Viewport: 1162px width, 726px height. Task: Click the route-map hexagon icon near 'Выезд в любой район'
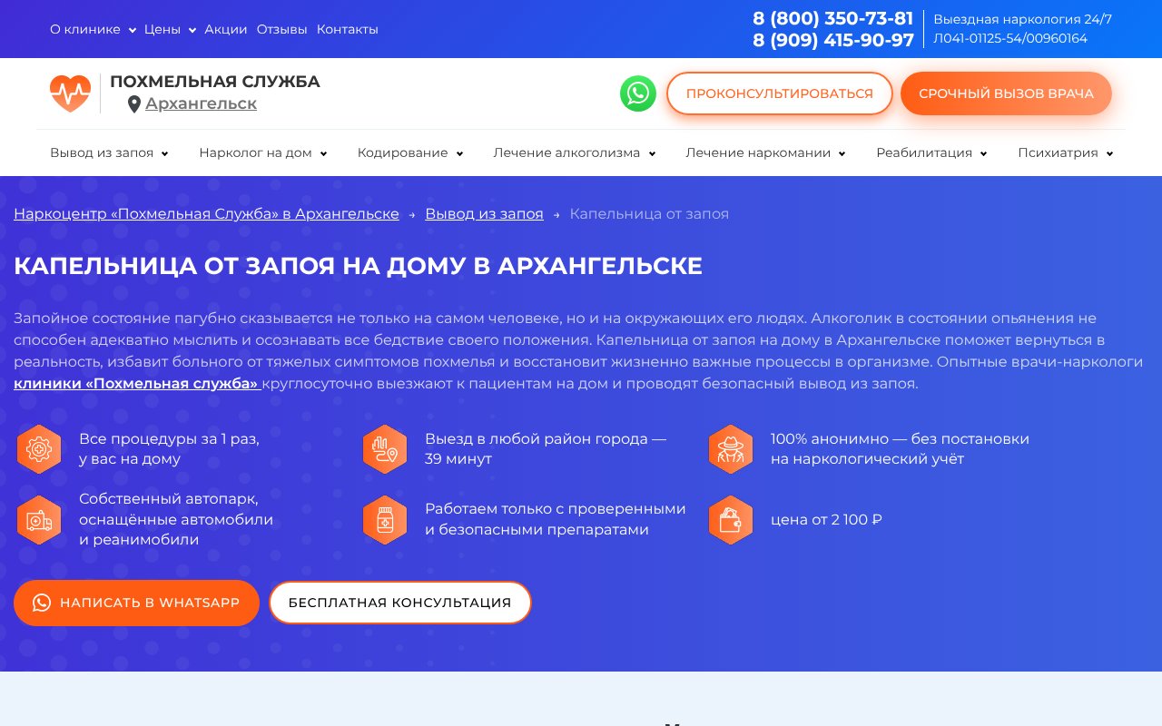(x=384, y=449)
